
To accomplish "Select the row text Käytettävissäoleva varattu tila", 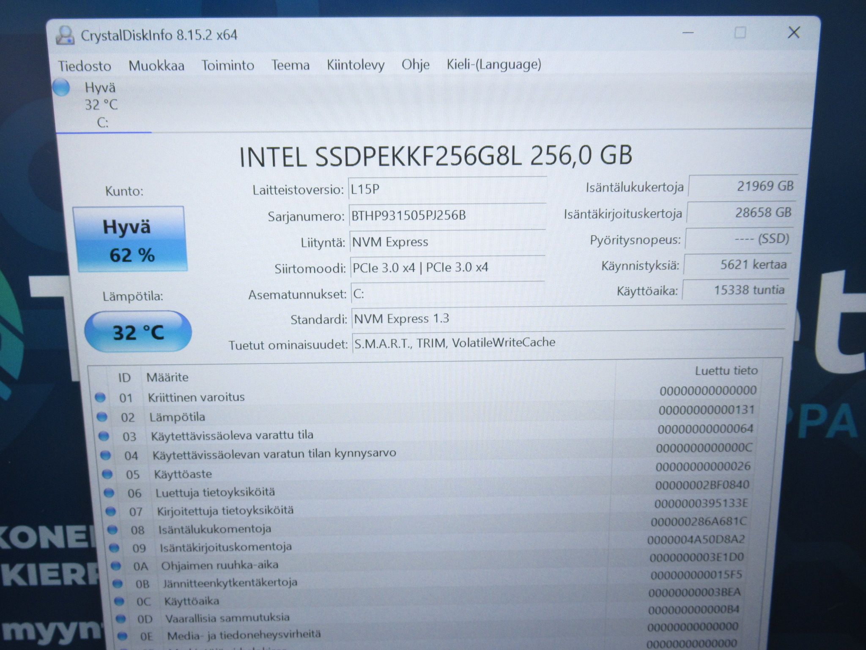I will pyautogui.click(x=232, y=435).
